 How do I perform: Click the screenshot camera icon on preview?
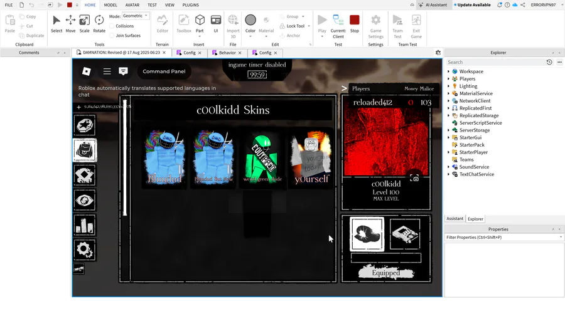[414, 179]
